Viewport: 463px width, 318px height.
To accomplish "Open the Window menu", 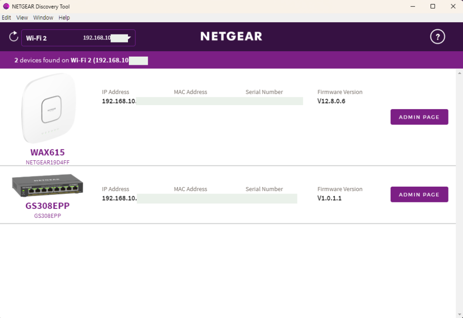I will click(43, 18).
